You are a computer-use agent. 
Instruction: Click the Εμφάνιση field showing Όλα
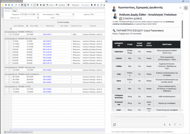pyautogui.click(x=98, y=14)
